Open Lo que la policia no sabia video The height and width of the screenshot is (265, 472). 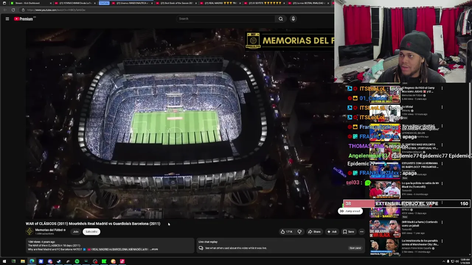pyautogui.click(x=420, y=185)
